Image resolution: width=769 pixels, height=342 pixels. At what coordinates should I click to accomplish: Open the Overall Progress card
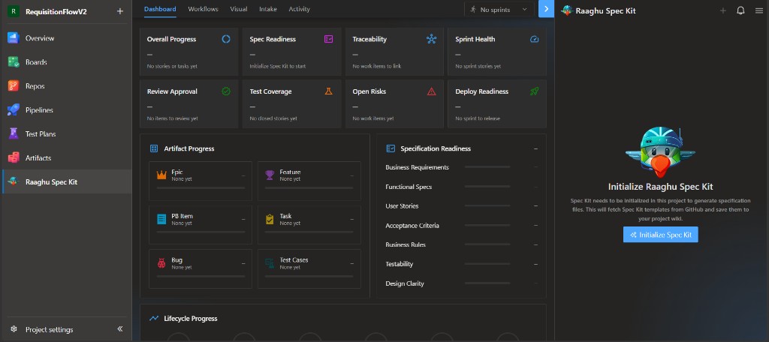point(188,52)
